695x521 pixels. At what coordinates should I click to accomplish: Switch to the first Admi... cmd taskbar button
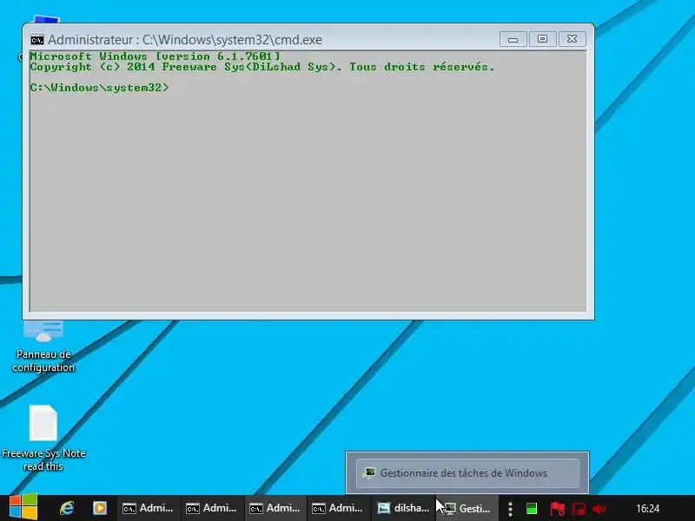(x=148, y=508)
